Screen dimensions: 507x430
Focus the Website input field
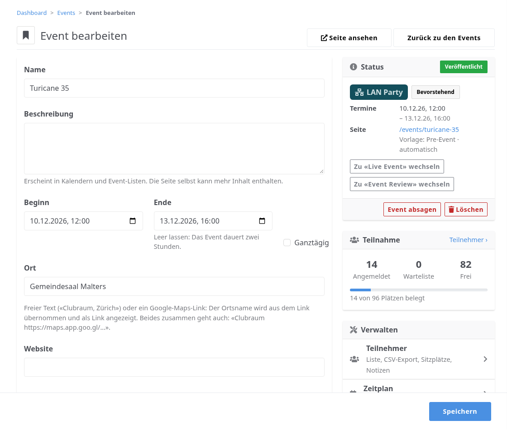174,367
